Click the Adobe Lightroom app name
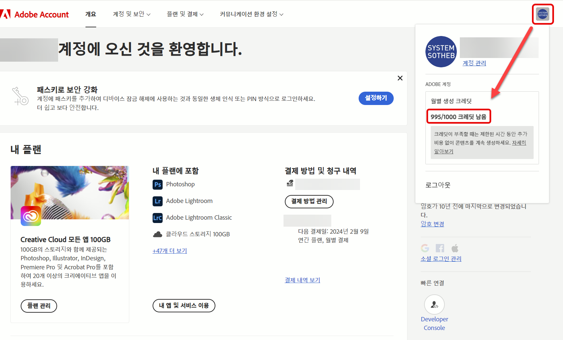 (189, 201)
